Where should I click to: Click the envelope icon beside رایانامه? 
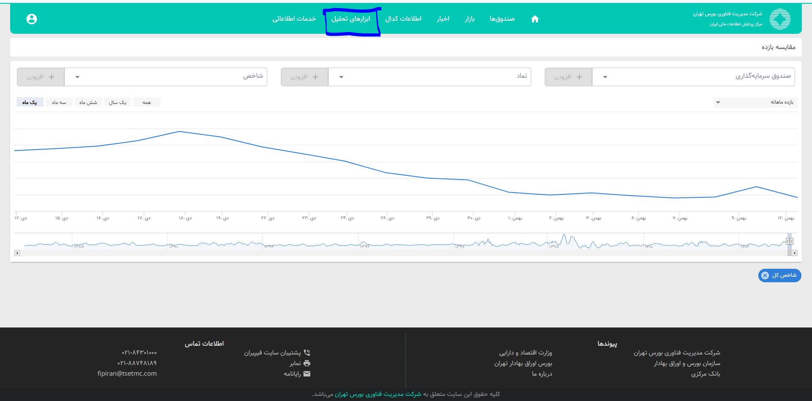click(307, 374)
